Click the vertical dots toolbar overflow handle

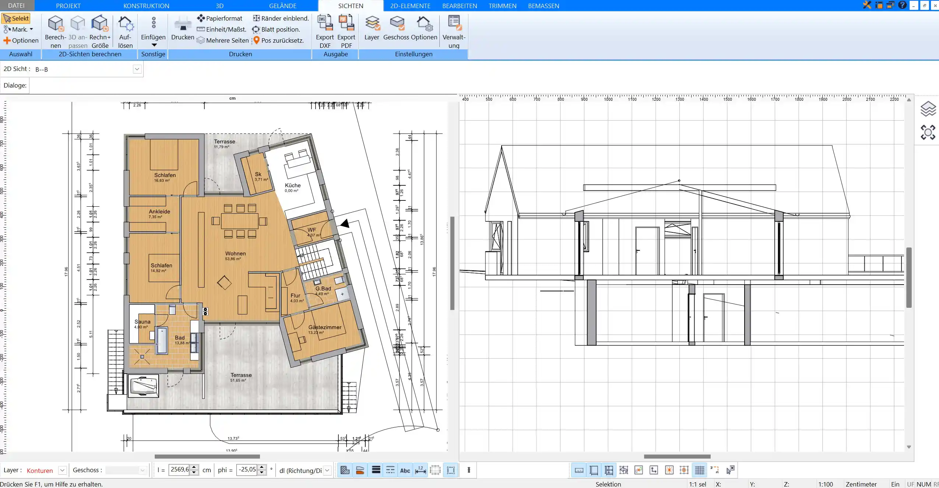pos(469,470)
